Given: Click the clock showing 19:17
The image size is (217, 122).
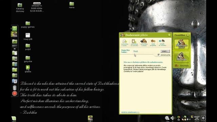Looking at the screenshot, I should 197,118.
